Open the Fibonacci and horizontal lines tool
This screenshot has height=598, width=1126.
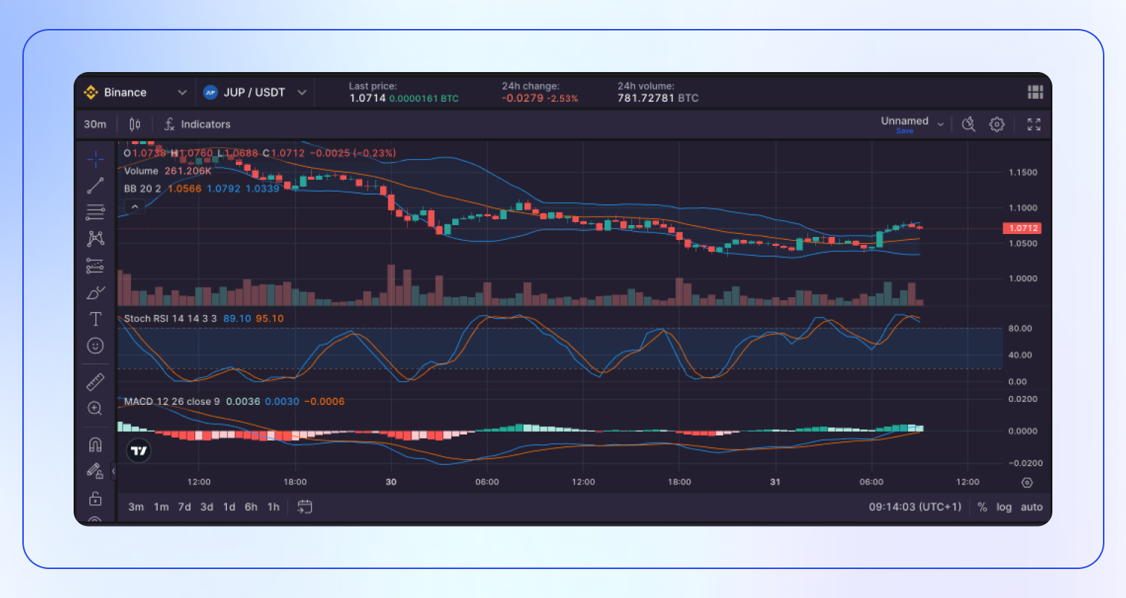pos(95,212)
